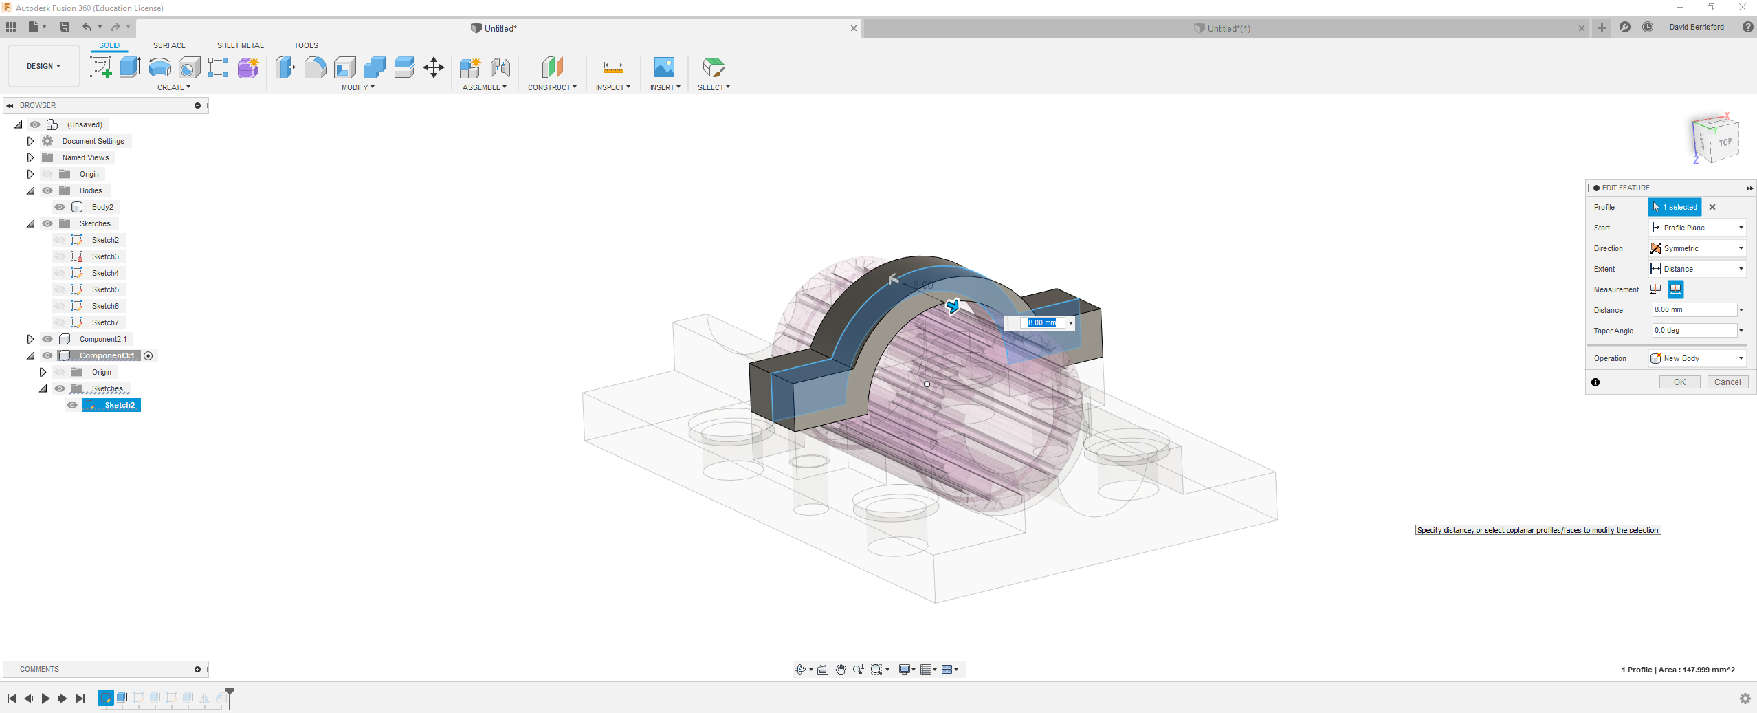Open the Start dropdown showing Profile Plane
1757x713 pixels.
pyautogui.click(x=1697, y=228)
